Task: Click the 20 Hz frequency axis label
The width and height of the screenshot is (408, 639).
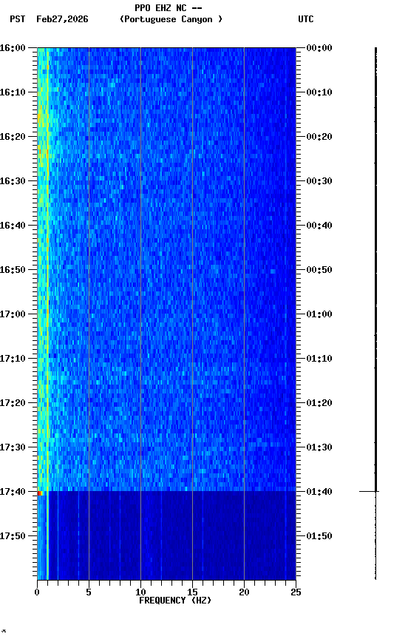Action: coord(244,592)
